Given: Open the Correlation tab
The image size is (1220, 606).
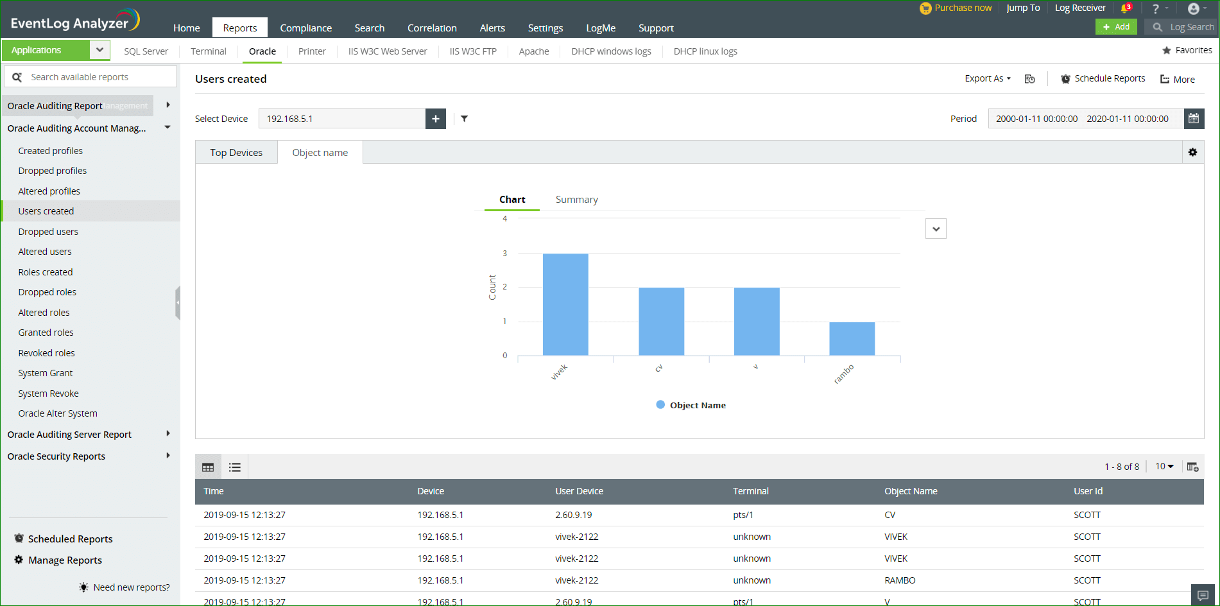Looking at the screenshot, I should point(432,28).
